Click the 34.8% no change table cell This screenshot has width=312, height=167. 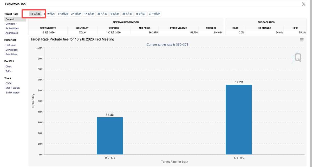[x=264, y=32]
